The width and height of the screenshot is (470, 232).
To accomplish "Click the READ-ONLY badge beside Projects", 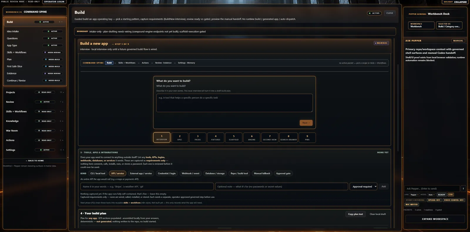I will (45, 92).
